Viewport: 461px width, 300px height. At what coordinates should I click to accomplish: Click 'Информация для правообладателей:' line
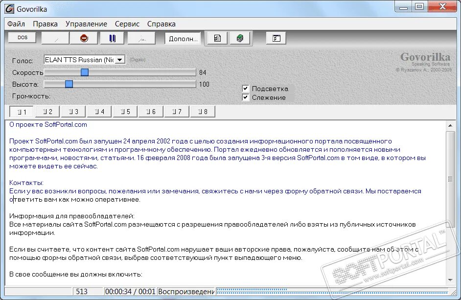tap(72, 216)
